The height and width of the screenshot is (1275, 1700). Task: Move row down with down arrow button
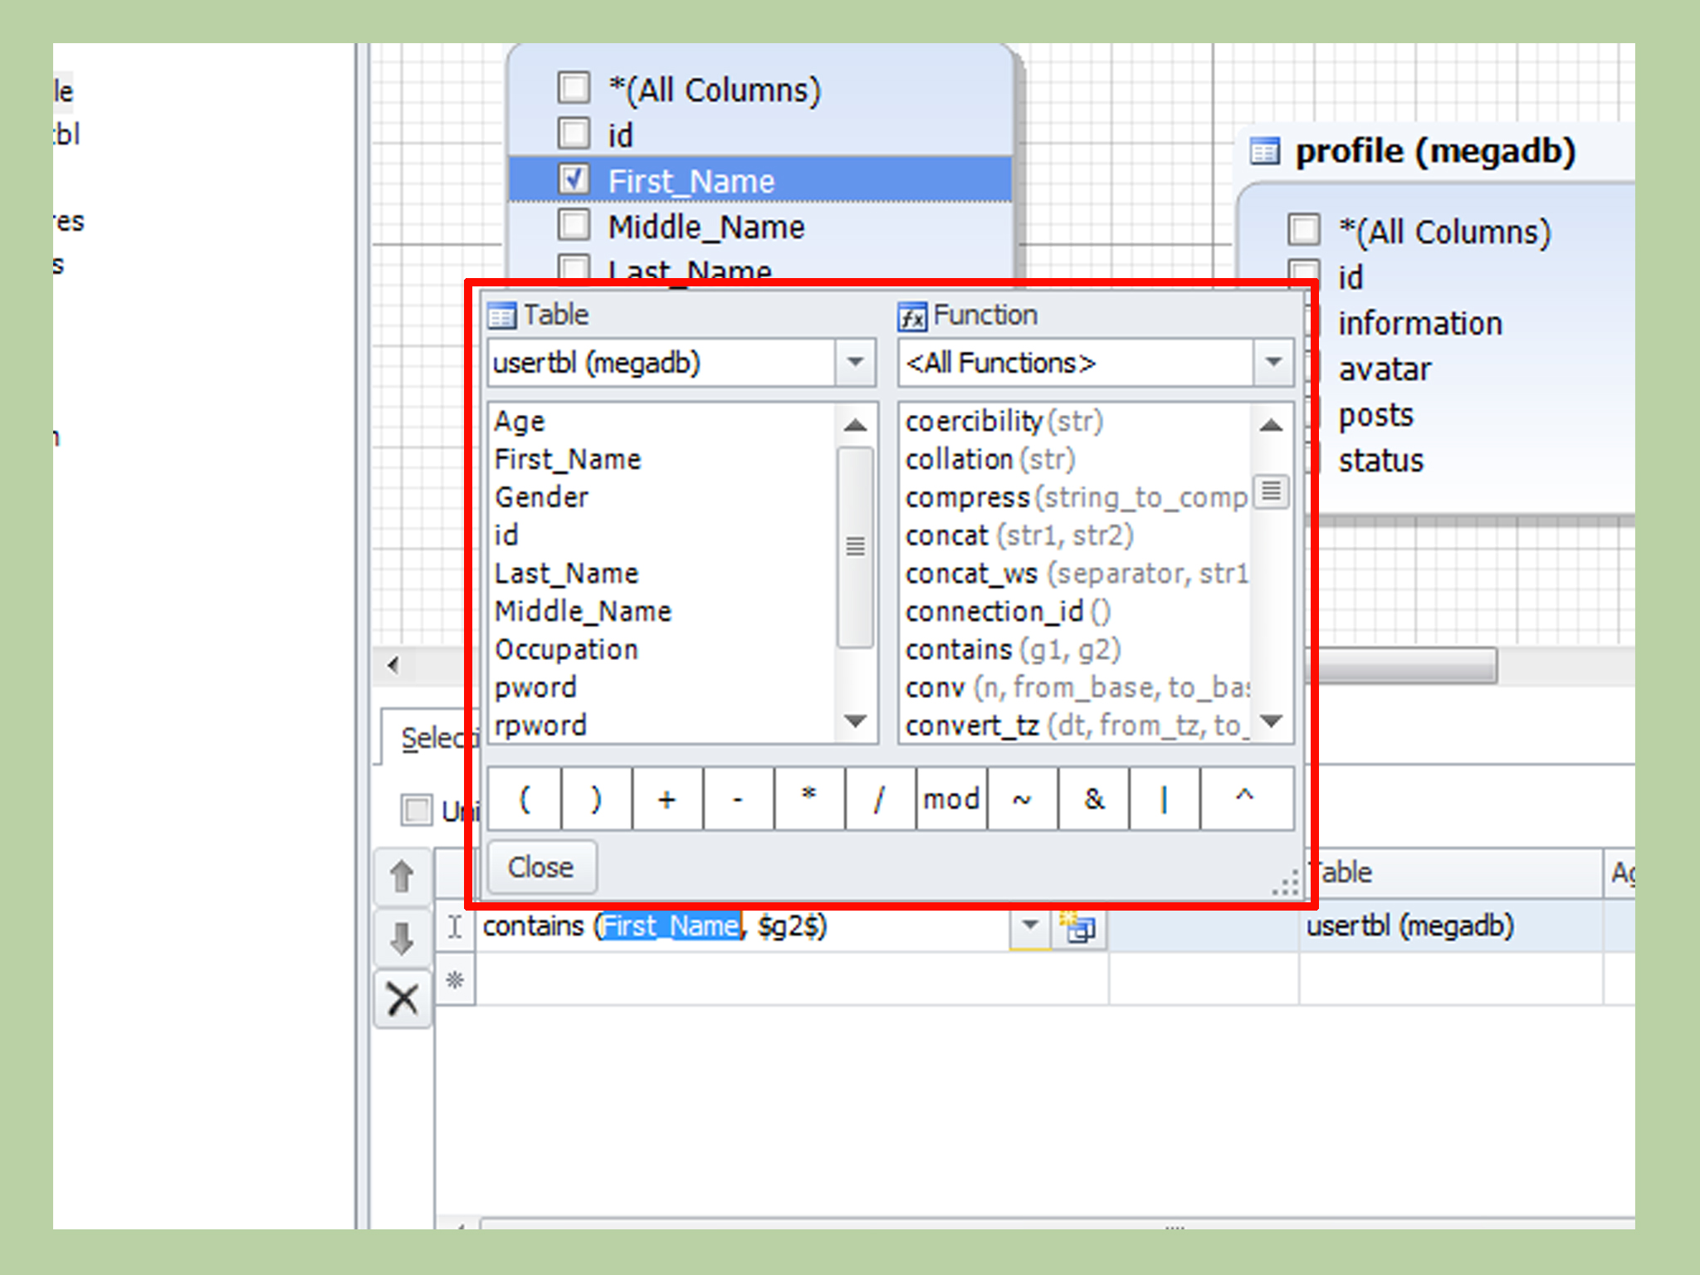tap(403, 939)
